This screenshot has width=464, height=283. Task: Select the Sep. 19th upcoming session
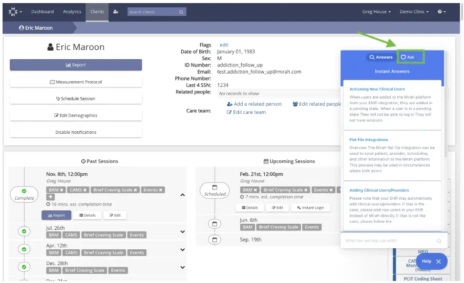(250, 240)
